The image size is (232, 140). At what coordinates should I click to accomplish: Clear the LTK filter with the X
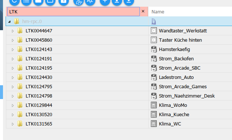(x=143, y=11)
